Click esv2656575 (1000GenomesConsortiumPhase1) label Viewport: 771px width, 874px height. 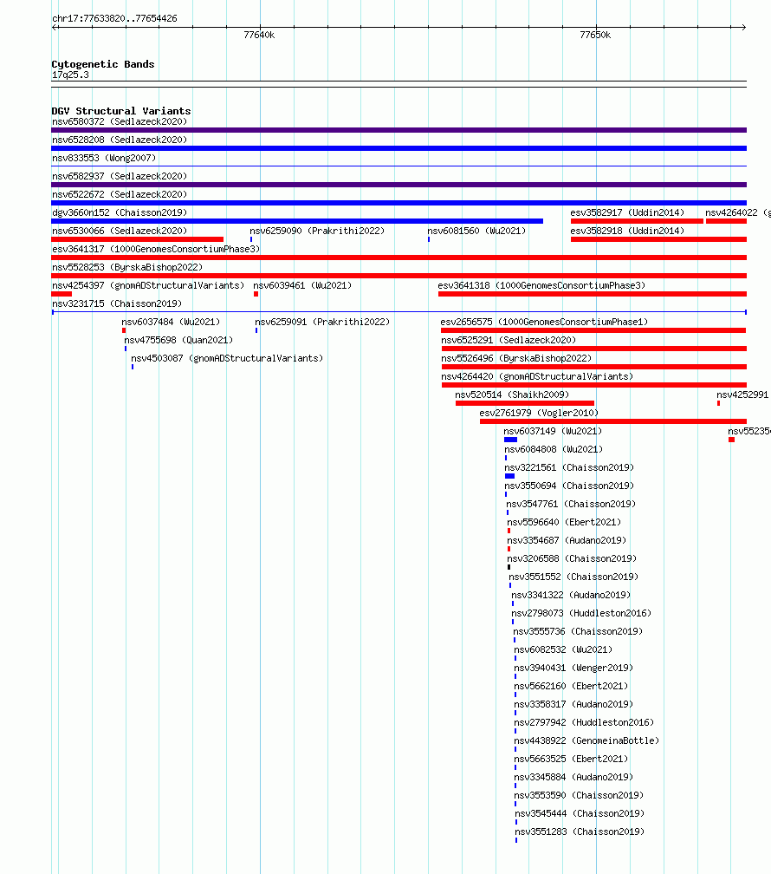click(544, 323)
